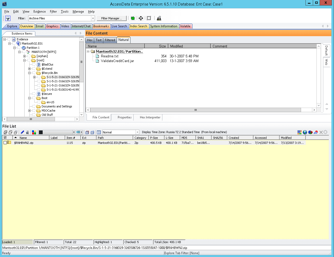Expand the MSOCache folder in evidence tree
This screenshot has width=334, height=257.
30,111
